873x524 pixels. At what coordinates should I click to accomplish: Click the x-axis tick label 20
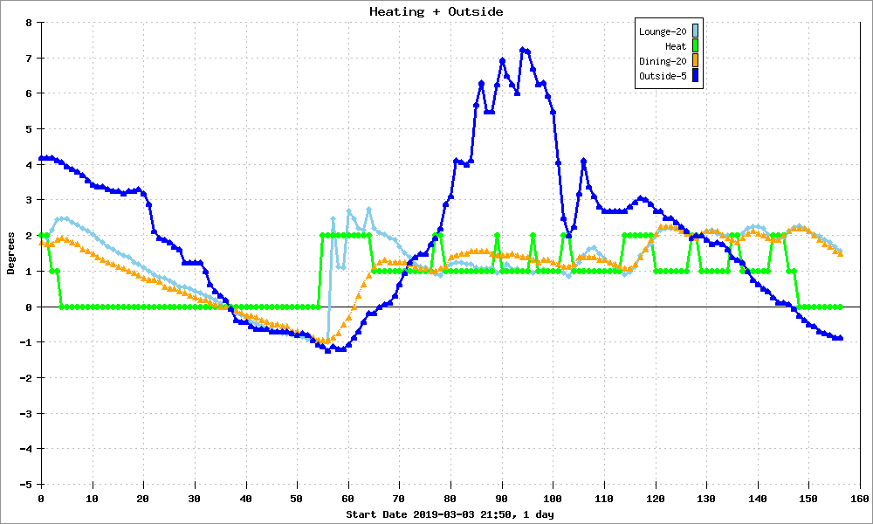click(x=143, y=499)
